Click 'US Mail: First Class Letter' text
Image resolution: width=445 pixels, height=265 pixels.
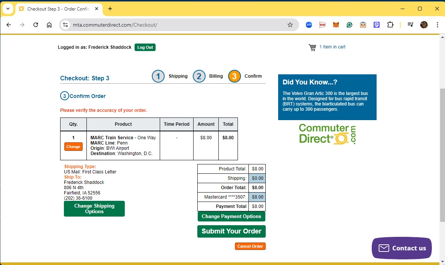click(x=90, y=172)
